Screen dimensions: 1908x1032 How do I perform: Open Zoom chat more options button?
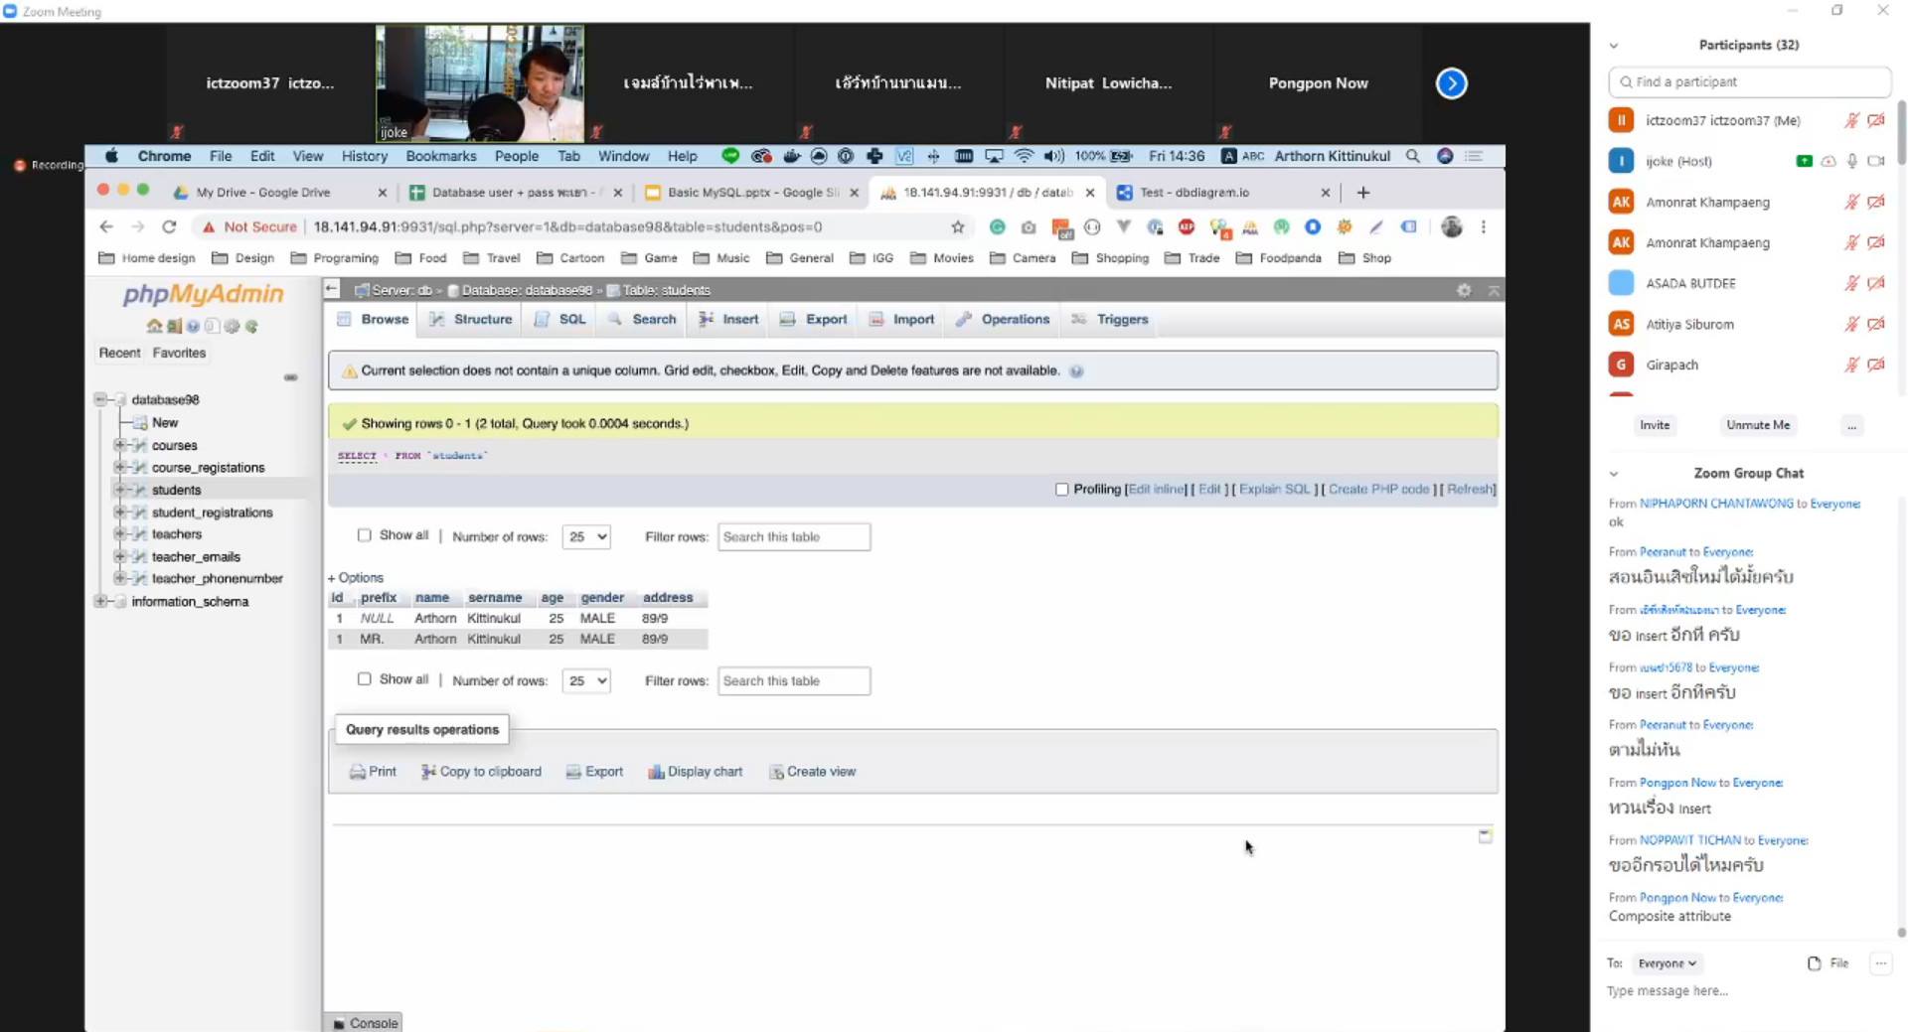[x=1880, y=963]
